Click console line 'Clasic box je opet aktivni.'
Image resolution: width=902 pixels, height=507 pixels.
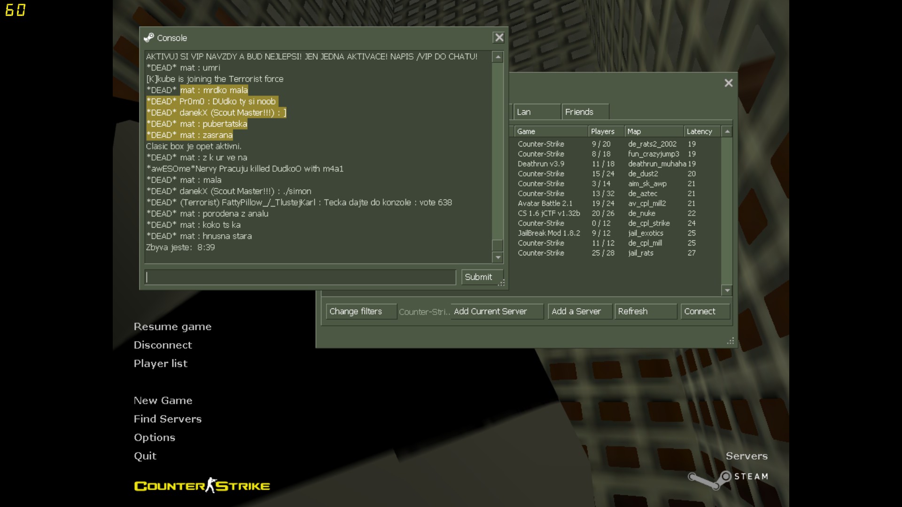coord(194,146)
